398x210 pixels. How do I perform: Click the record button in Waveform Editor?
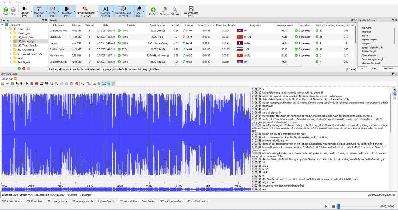(37, 83)
